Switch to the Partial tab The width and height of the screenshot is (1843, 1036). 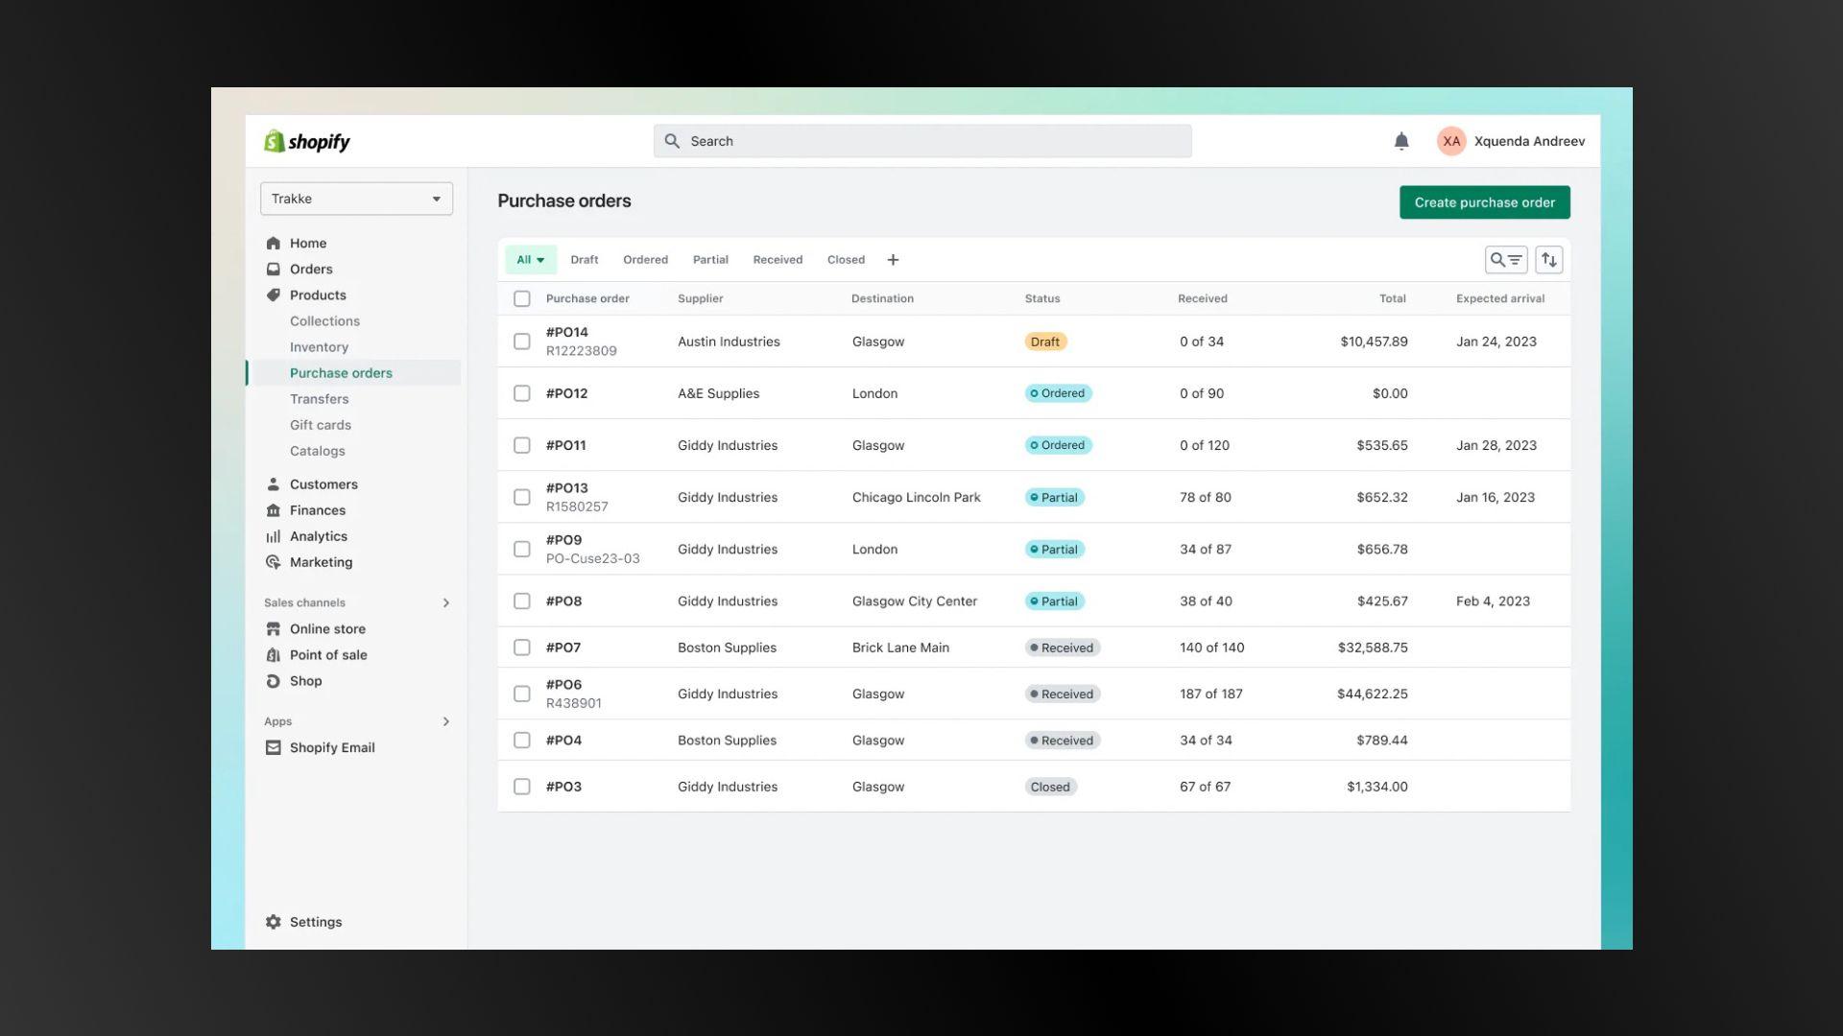point(710,260)
